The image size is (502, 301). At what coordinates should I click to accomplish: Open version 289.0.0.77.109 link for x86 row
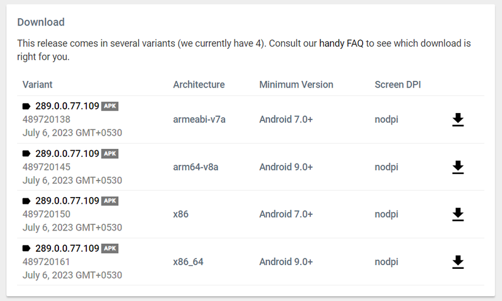[x=67, y=201]
